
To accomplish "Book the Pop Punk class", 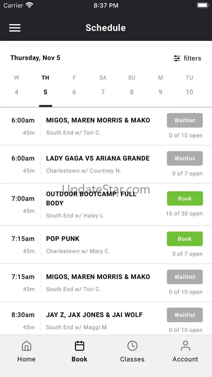I will tap(185, 239).
